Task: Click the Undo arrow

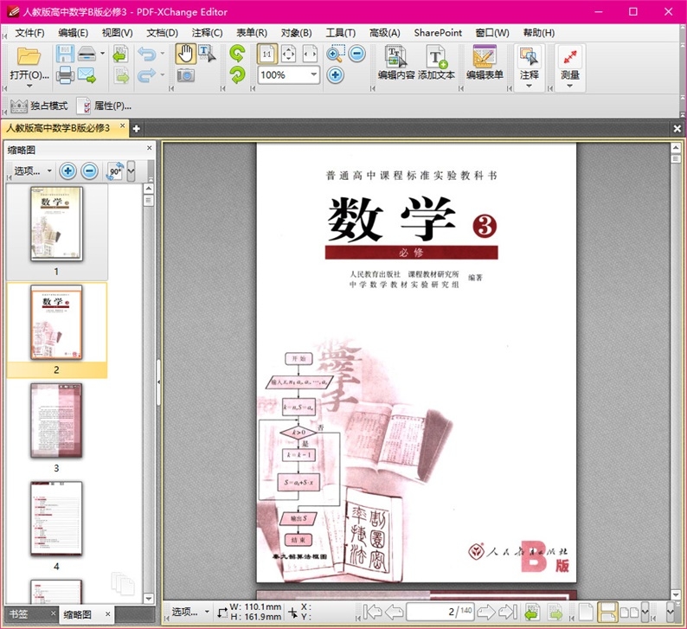Action: tap(146, 54)
